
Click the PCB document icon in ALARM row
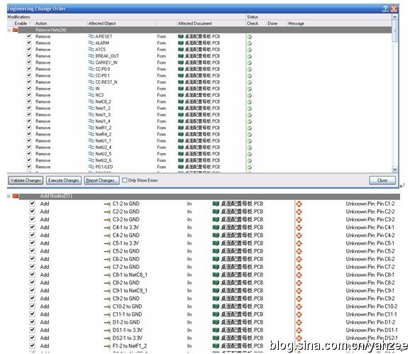click(181, 43)
